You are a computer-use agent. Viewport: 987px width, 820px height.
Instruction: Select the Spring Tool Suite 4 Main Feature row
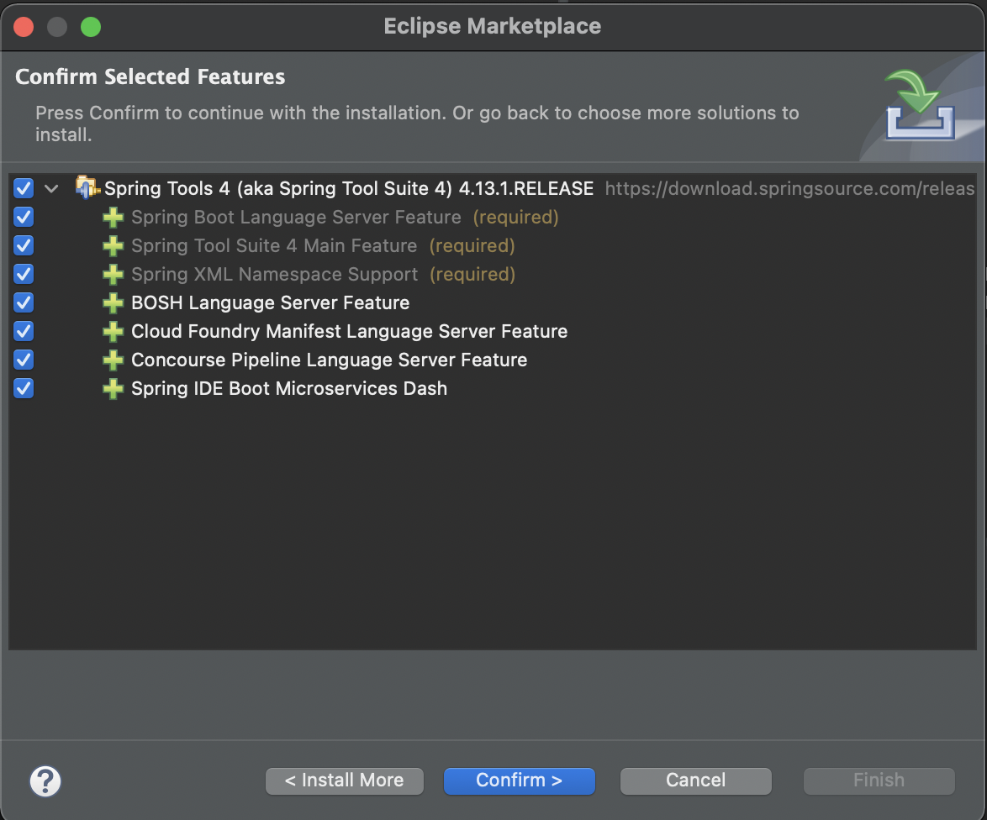(273, 245)
